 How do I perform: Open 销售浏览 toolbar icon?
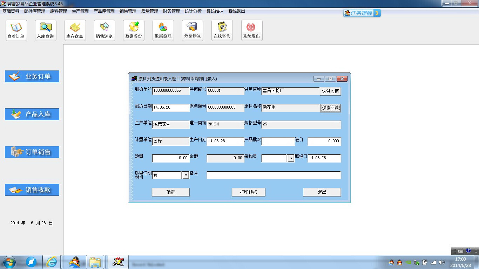(104, 30)
